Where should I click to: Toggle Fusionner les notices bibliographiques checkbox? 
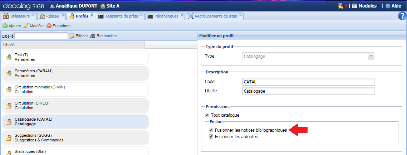211,130
